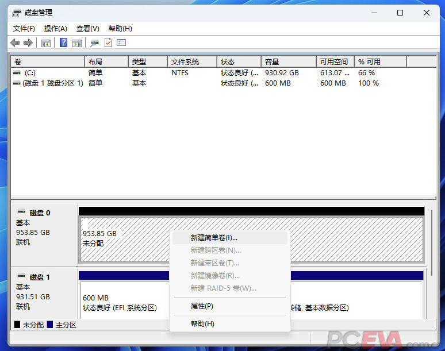Screen dimensions: 445x351
Task: Choose 属性(P) in the context menu
Action: pyautogui.click(x=202, y=306)
